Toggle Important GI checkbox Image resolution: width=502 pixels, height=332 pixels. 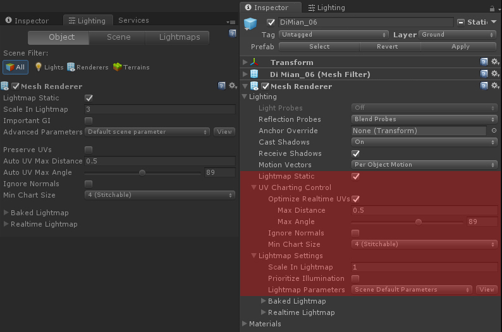(89, 121)
